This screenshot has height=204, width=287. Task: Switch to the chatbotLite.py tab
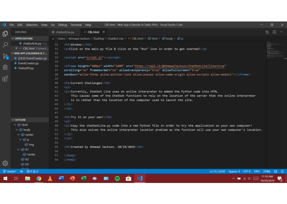[64, 32]
